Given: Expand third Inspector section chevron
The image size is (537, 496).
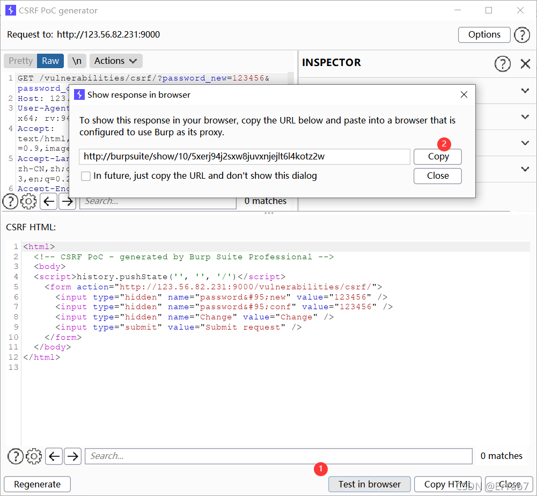Looking at the screenshot, I should pyautogui.click(x=525, y=143).
